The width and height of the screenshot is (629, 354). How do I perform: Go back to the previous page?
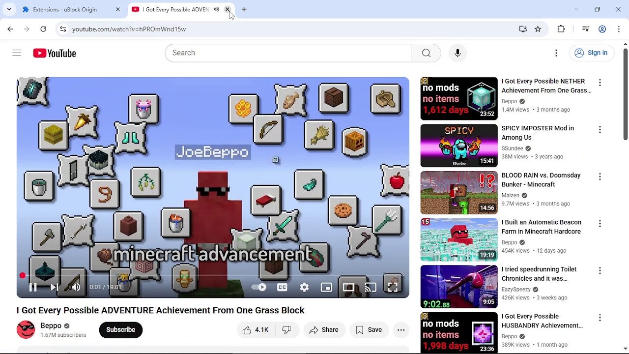10,29
